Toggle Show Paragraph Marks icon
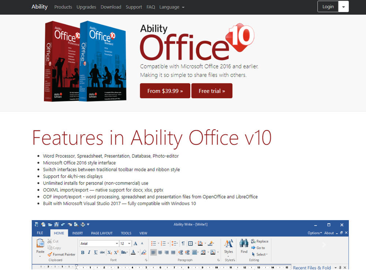Viewport: 366px width, 278px height. pyautogui.click(x=183, y=244)
